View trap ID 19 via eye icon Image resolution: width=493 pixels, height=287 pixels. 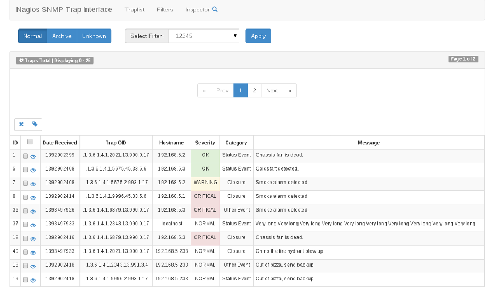(33, 280)
